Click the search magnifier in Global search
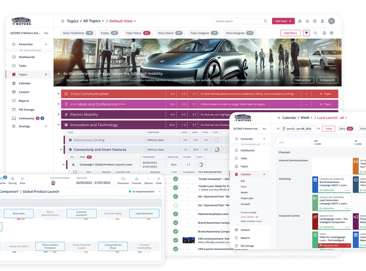The width and height of the screenshot is (366, 271). point(265,21)
